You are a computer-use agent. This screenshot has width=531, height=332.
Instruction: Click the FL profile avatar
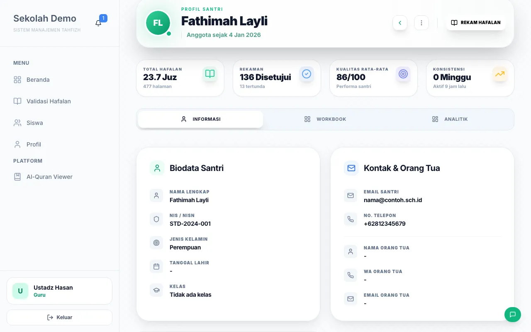[x=158, y=23]
